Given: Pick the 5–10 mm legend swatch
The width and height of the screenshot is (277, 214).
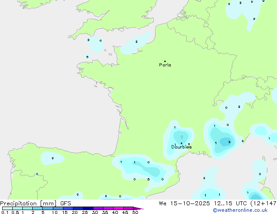Looking at the screenshot, I should tap(48, 208).
